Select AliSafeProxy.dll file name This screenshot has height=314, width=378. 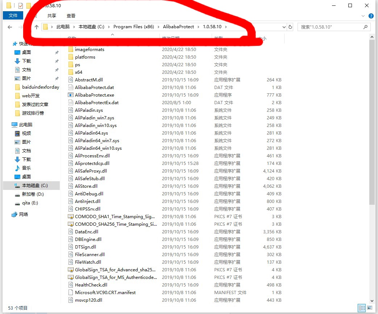[x=91, y=171]
